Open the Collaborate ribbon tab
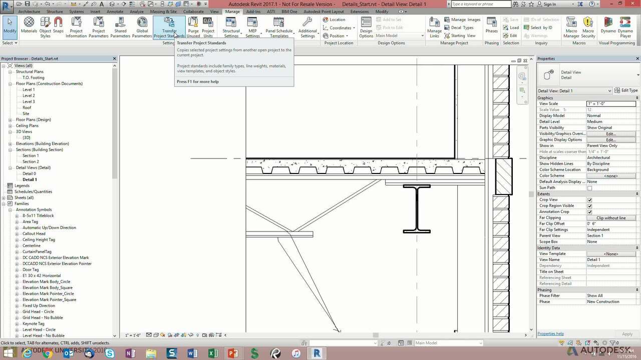641x360 pixels. pos(193,11)
